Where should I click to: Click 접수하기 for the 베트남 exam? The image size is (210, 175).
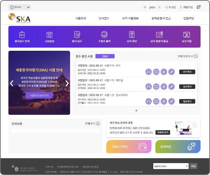pos(187,87)
